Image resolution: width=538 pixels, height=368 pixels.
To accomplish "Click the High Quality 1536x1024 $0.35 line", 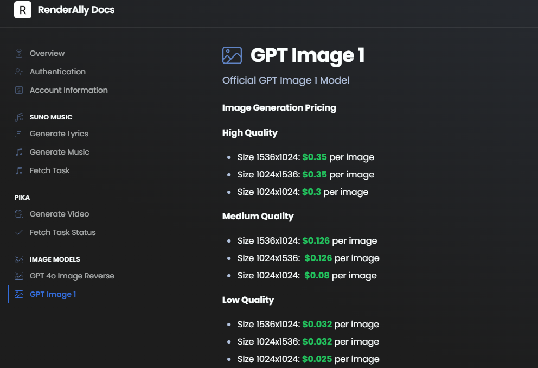I will 306,157.
